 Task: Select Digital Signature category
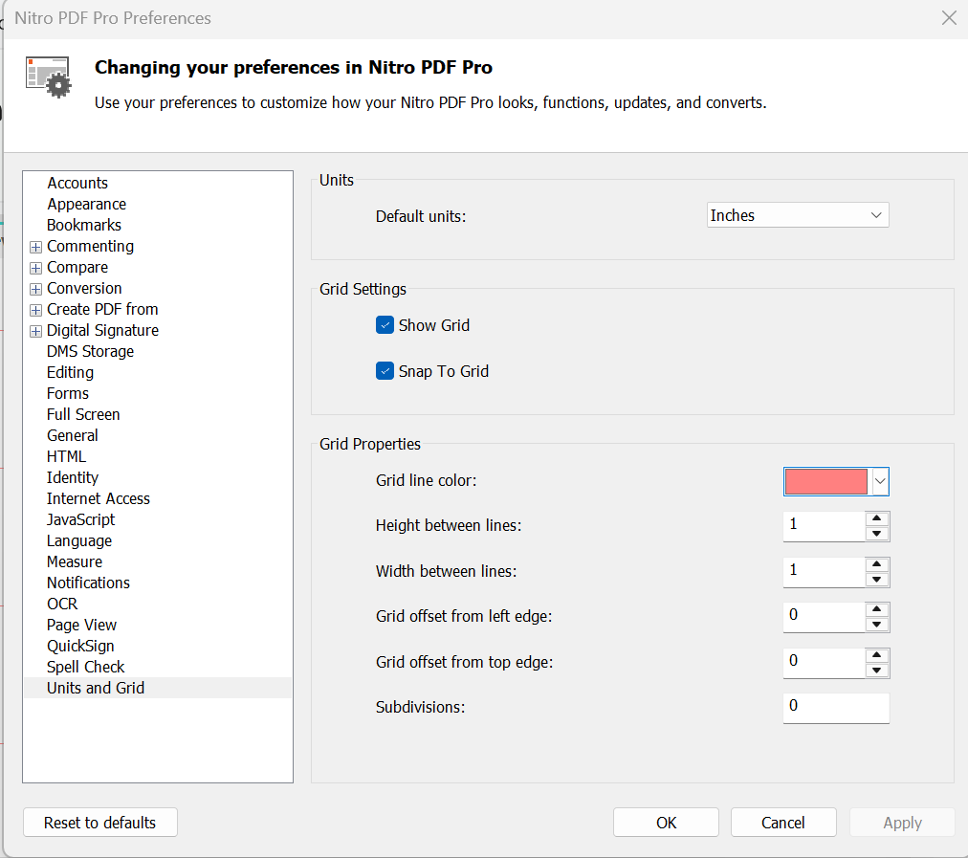pos(102,330)
